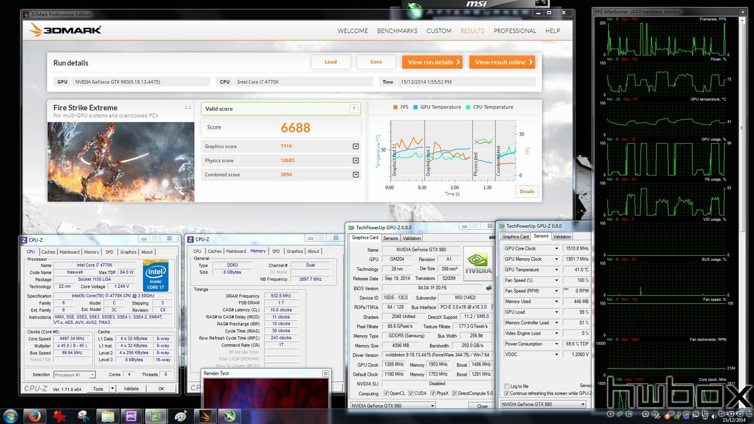The width and height of the screenshot is (754, 424).
Task: Toggle the OpenCL checkbox in GPU-Z
Action: point(386,393)
